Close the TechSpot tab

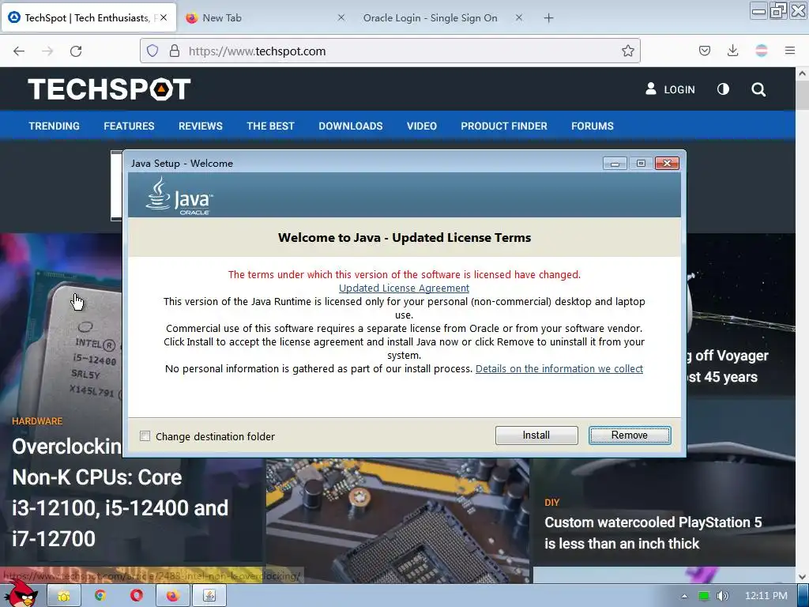tap(164, 17)
